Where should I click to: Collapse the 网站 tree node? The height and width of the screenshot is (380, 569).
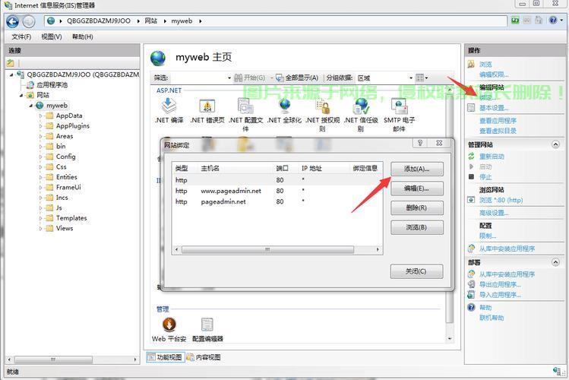(x=21, y=96)
